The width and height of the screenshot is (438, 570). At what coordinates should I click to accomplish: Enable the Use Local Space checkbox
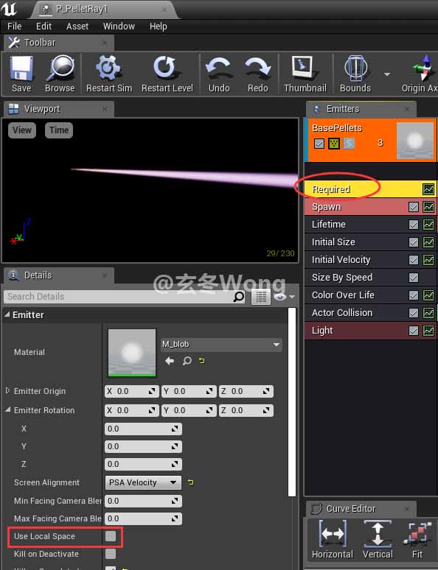111,536
